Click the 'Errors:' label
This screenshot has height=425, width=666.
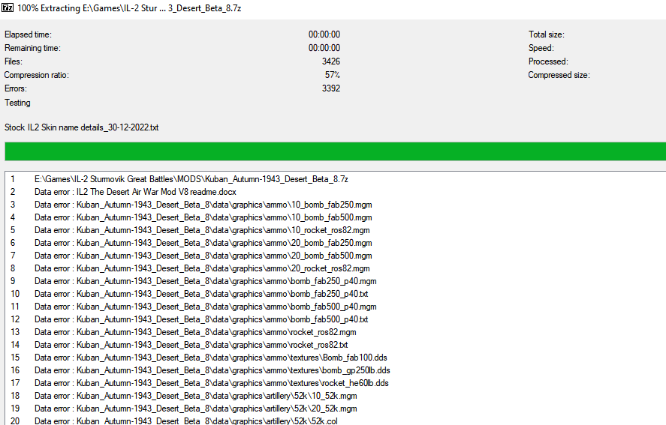pyautogui.click(x=16, y=88)
